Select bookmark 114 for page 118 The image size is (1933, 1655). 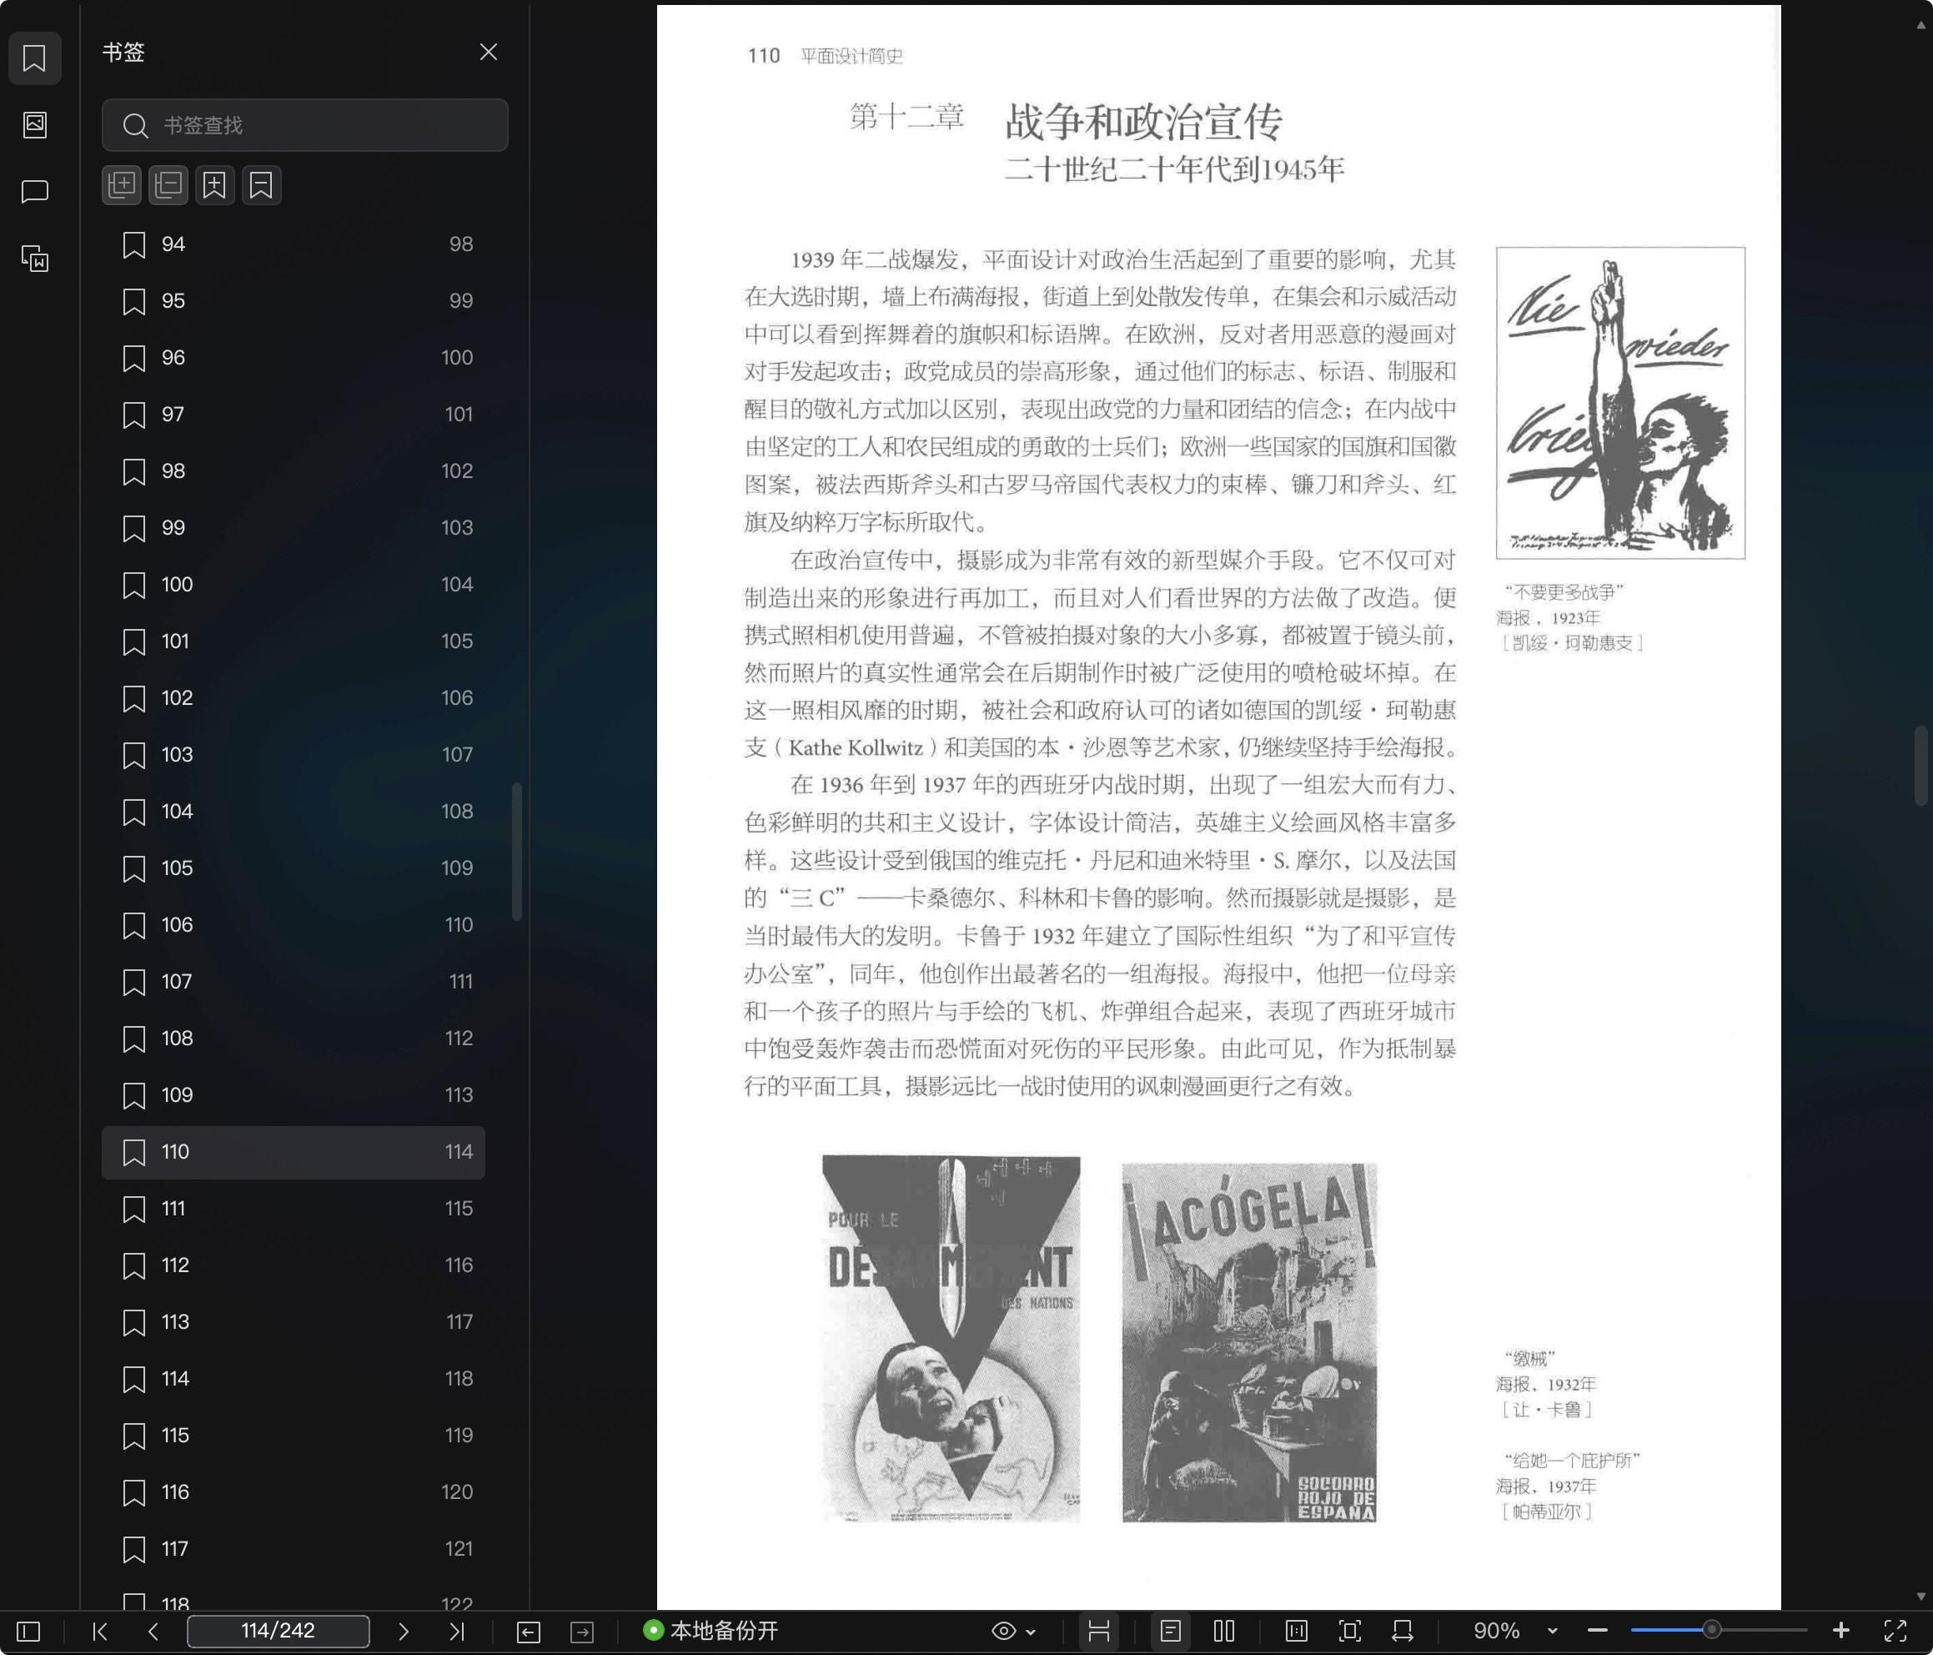pyautogui.click(x=294, y=1380)
